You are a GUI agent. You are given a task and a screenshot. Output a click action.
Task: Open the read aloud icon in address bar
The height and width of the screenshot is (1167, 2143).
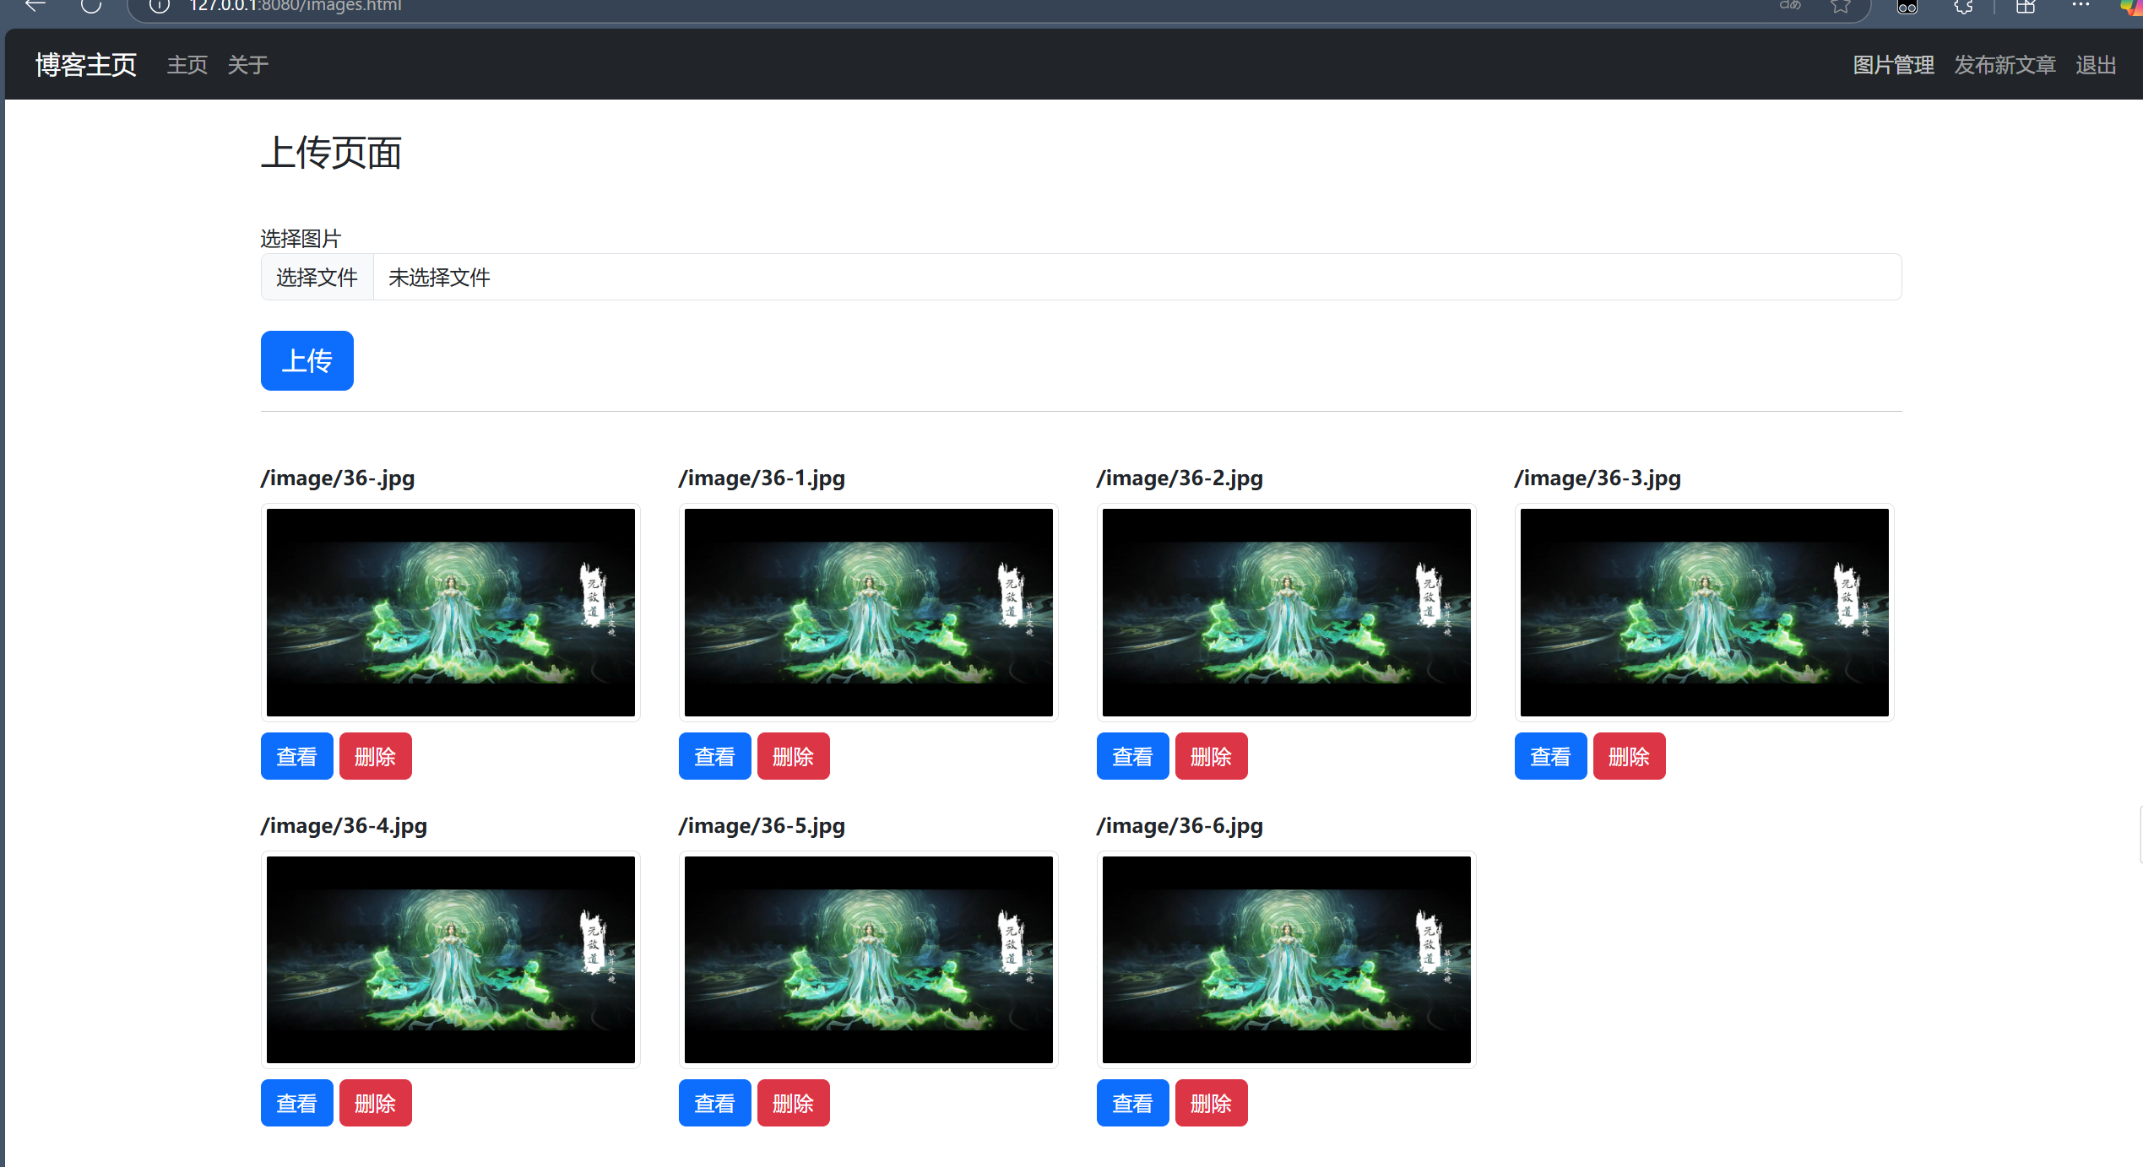pos(1790,5)
